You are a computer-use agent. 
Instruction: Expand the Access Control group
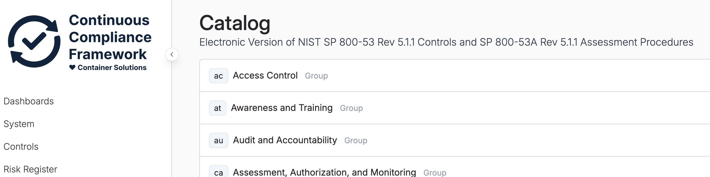265,75
